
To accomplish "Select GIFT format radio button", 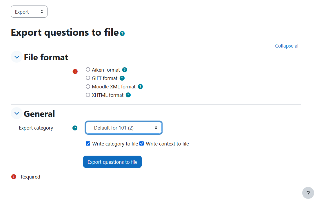I will click(x=88, y=78).
